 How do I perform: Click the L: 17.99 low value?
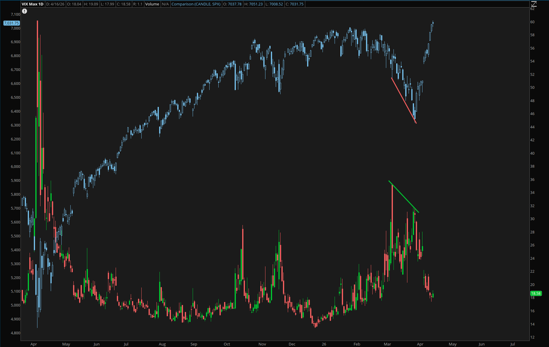pyautogui.click(x=108, y=4)
